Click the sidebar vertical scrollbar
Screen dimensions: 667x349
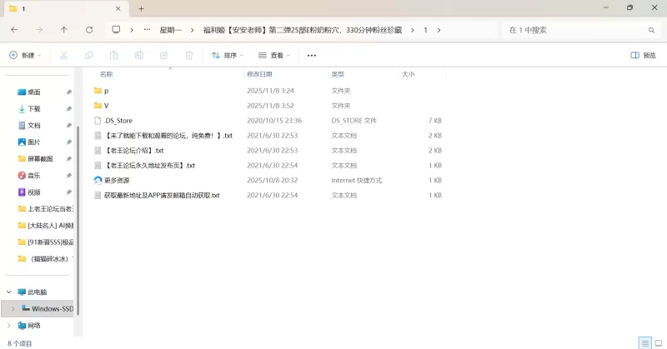tap(77, 208)
